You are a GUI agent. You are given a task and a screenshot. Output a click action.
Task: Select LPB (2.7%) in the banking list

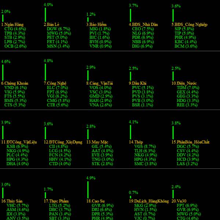(x=15, y=42)
